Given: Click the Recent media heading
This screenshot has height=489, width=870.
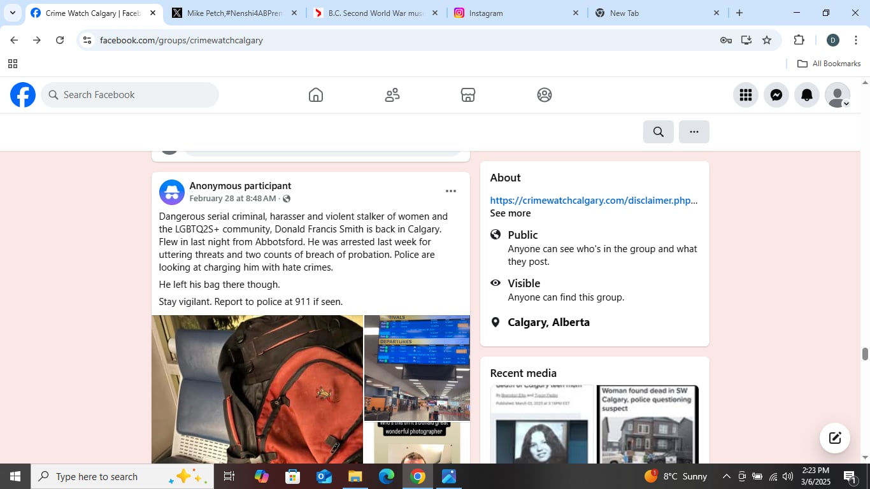Looking at the screenshot, I should pyautogui.click(x=524, y=373).
